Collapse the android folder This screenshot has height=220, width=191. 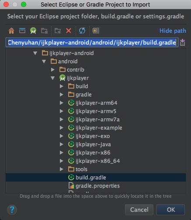coord(44,62)
